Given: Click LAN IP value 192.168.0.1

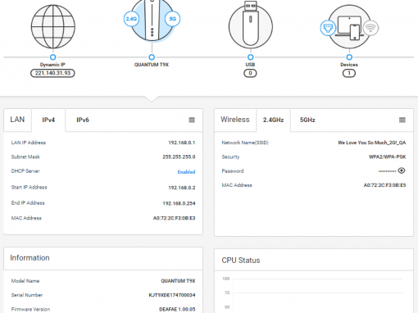Looking at the screenshot, I should pos(182,143).
